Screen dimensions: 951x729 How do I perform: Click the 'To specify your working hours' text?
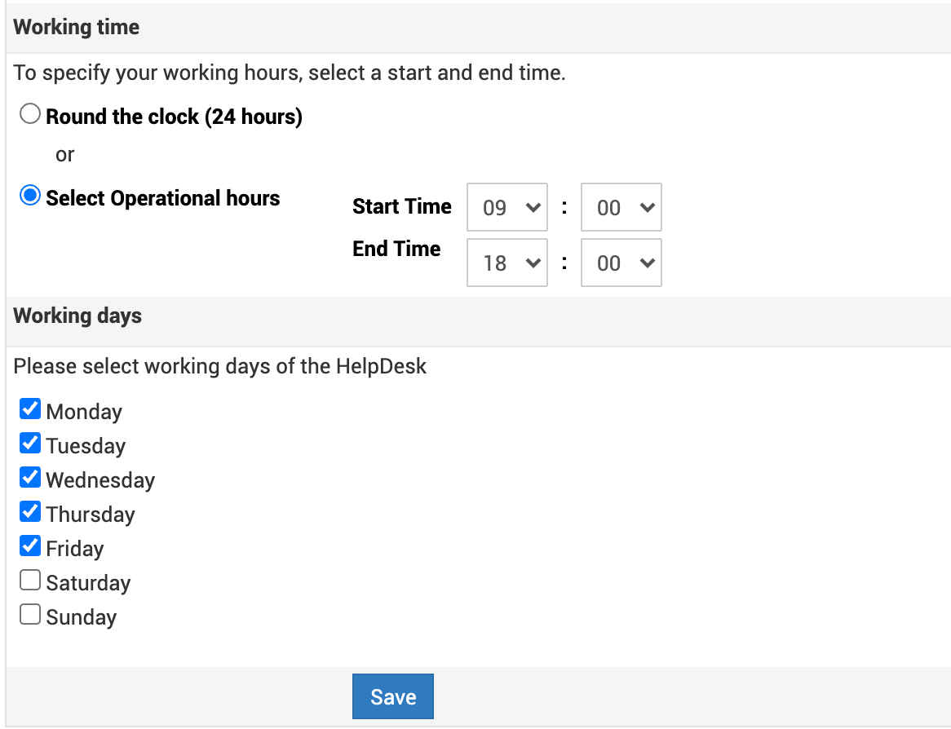click(289, 73)
